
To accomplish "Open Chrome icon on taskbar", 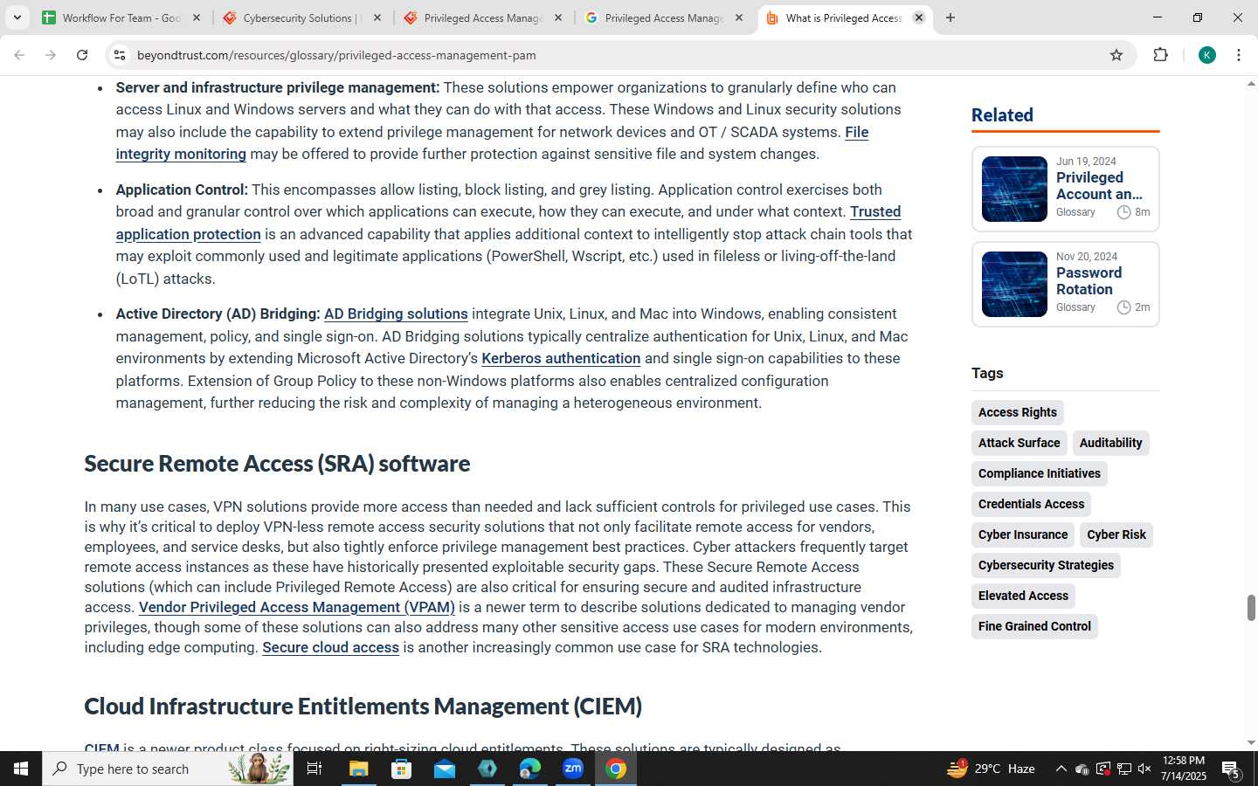I will click(x=616, y=769).
